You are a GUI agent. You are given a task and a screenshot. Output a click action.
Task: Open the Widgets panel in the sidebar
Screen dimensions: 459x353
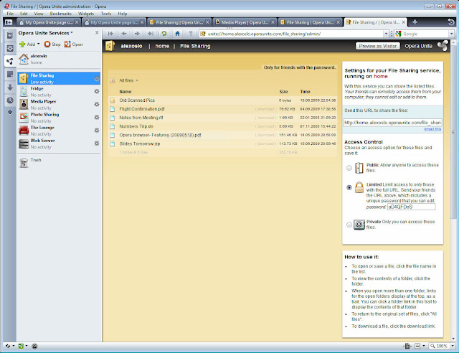(x=10, y=48)
